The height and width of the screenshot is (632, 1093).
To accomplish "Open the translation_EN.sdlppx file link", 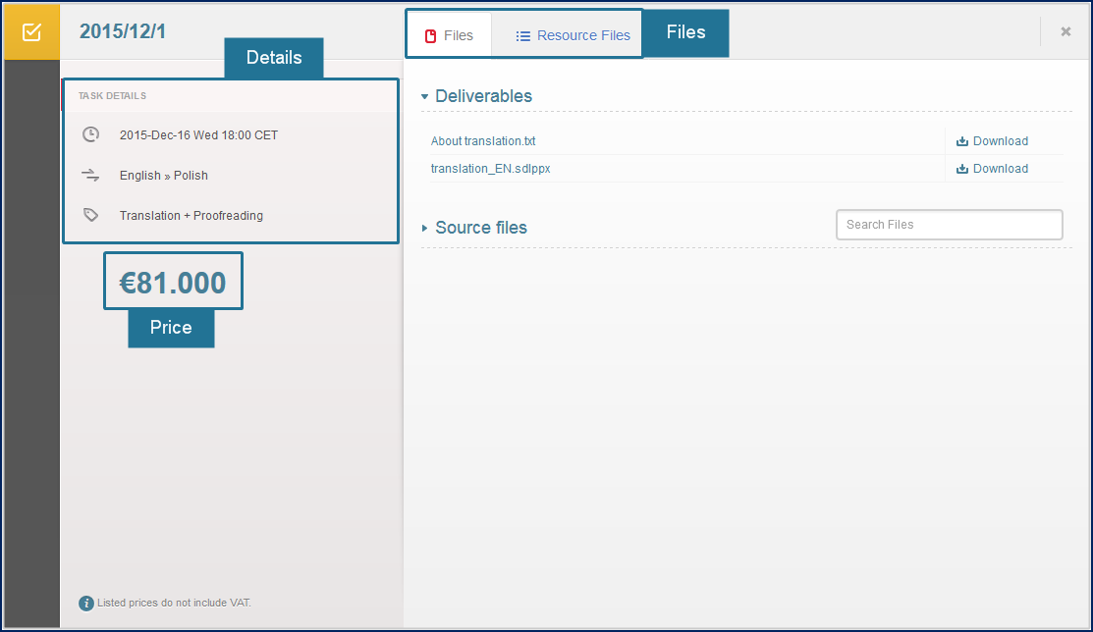I will tap(491, 169).
